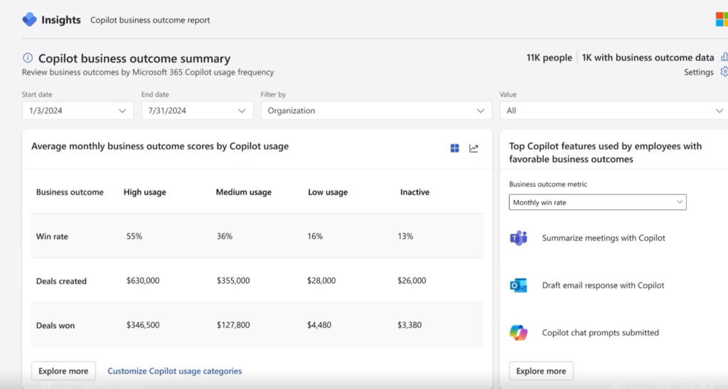Click the $355,000 deals created cell
The height and width of the screenshot is (389, 728).
coord(233,280)
